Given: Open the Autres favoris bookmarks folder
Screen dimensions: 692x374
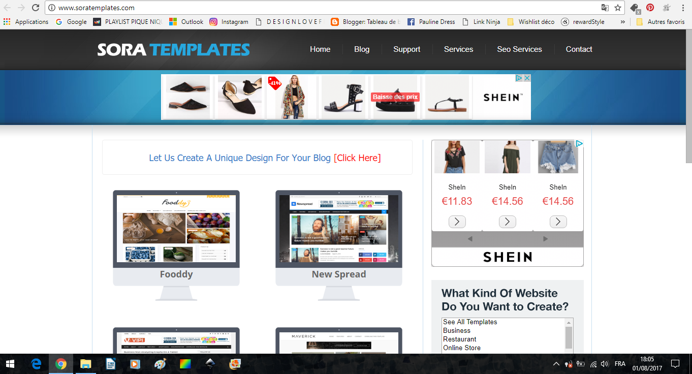Looking at the screenshot, I should (660, 22).
